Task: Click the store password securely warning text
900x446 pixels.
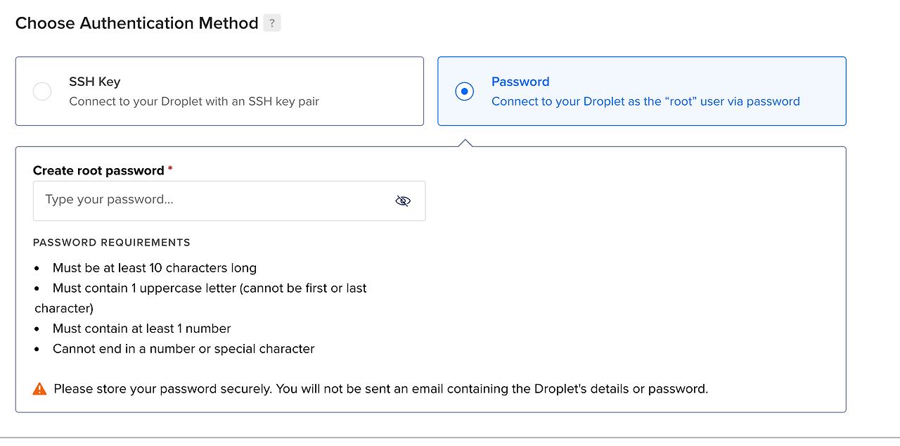Action: (x=380, y=388)
